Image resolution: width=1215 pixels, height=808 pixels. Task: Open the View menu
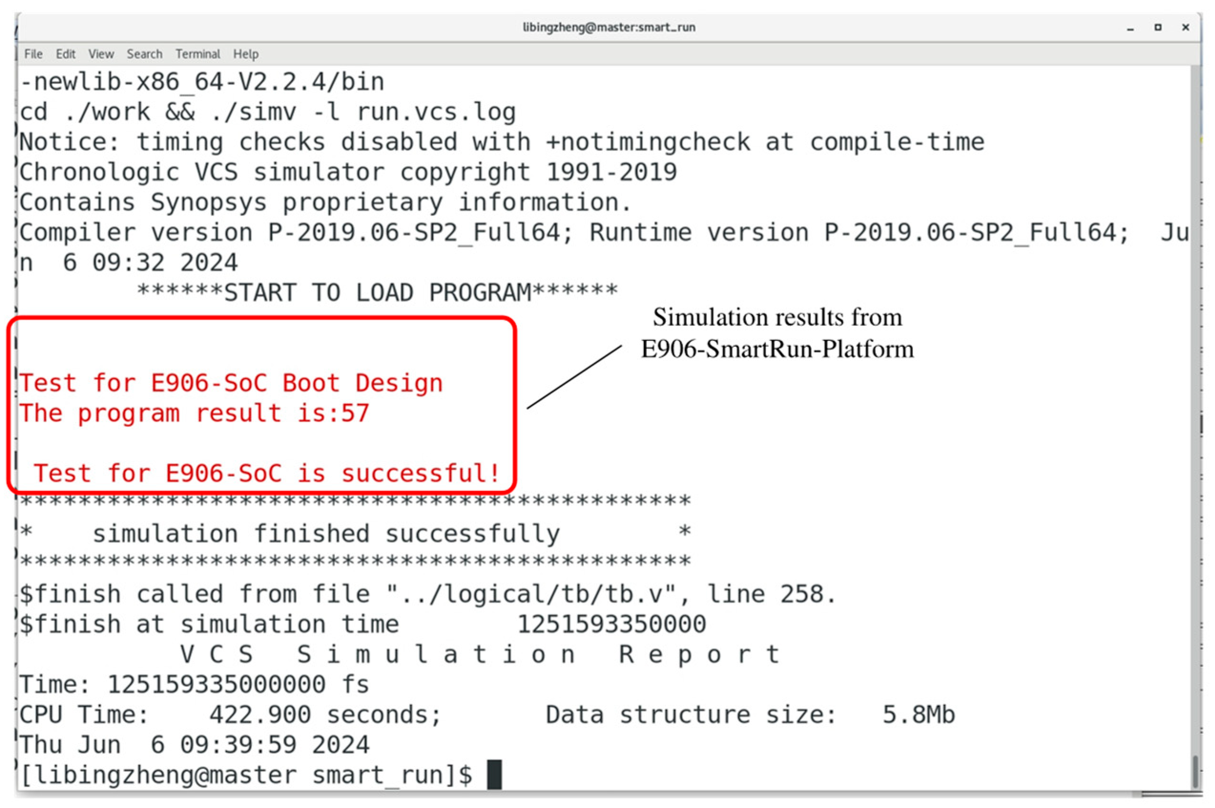click(x=101, y=54)
